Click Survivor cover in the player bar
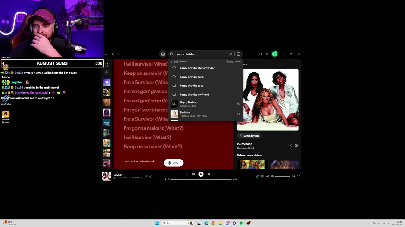This screenshot has height=227, width=405. point(107,176)
